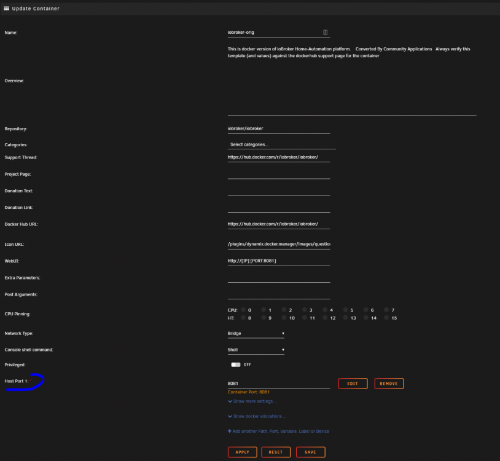500x461 pixels.
Task: Open the Network Type dropdown
Action: coord(256,333)
